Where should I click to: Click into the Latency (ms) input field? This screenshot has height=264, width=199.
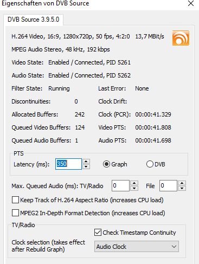68,164
